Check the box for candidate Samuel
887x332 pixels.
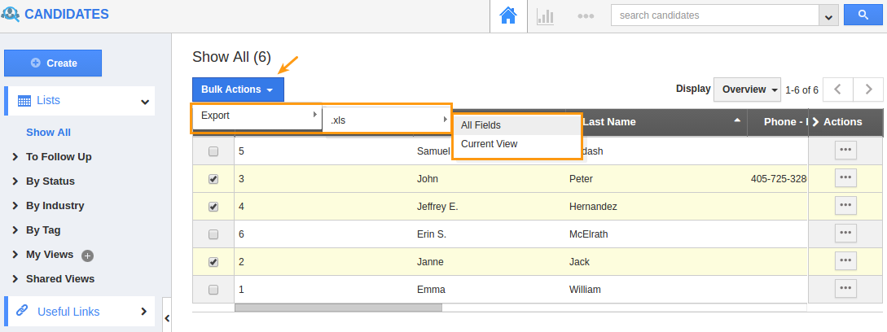(213, 151)
